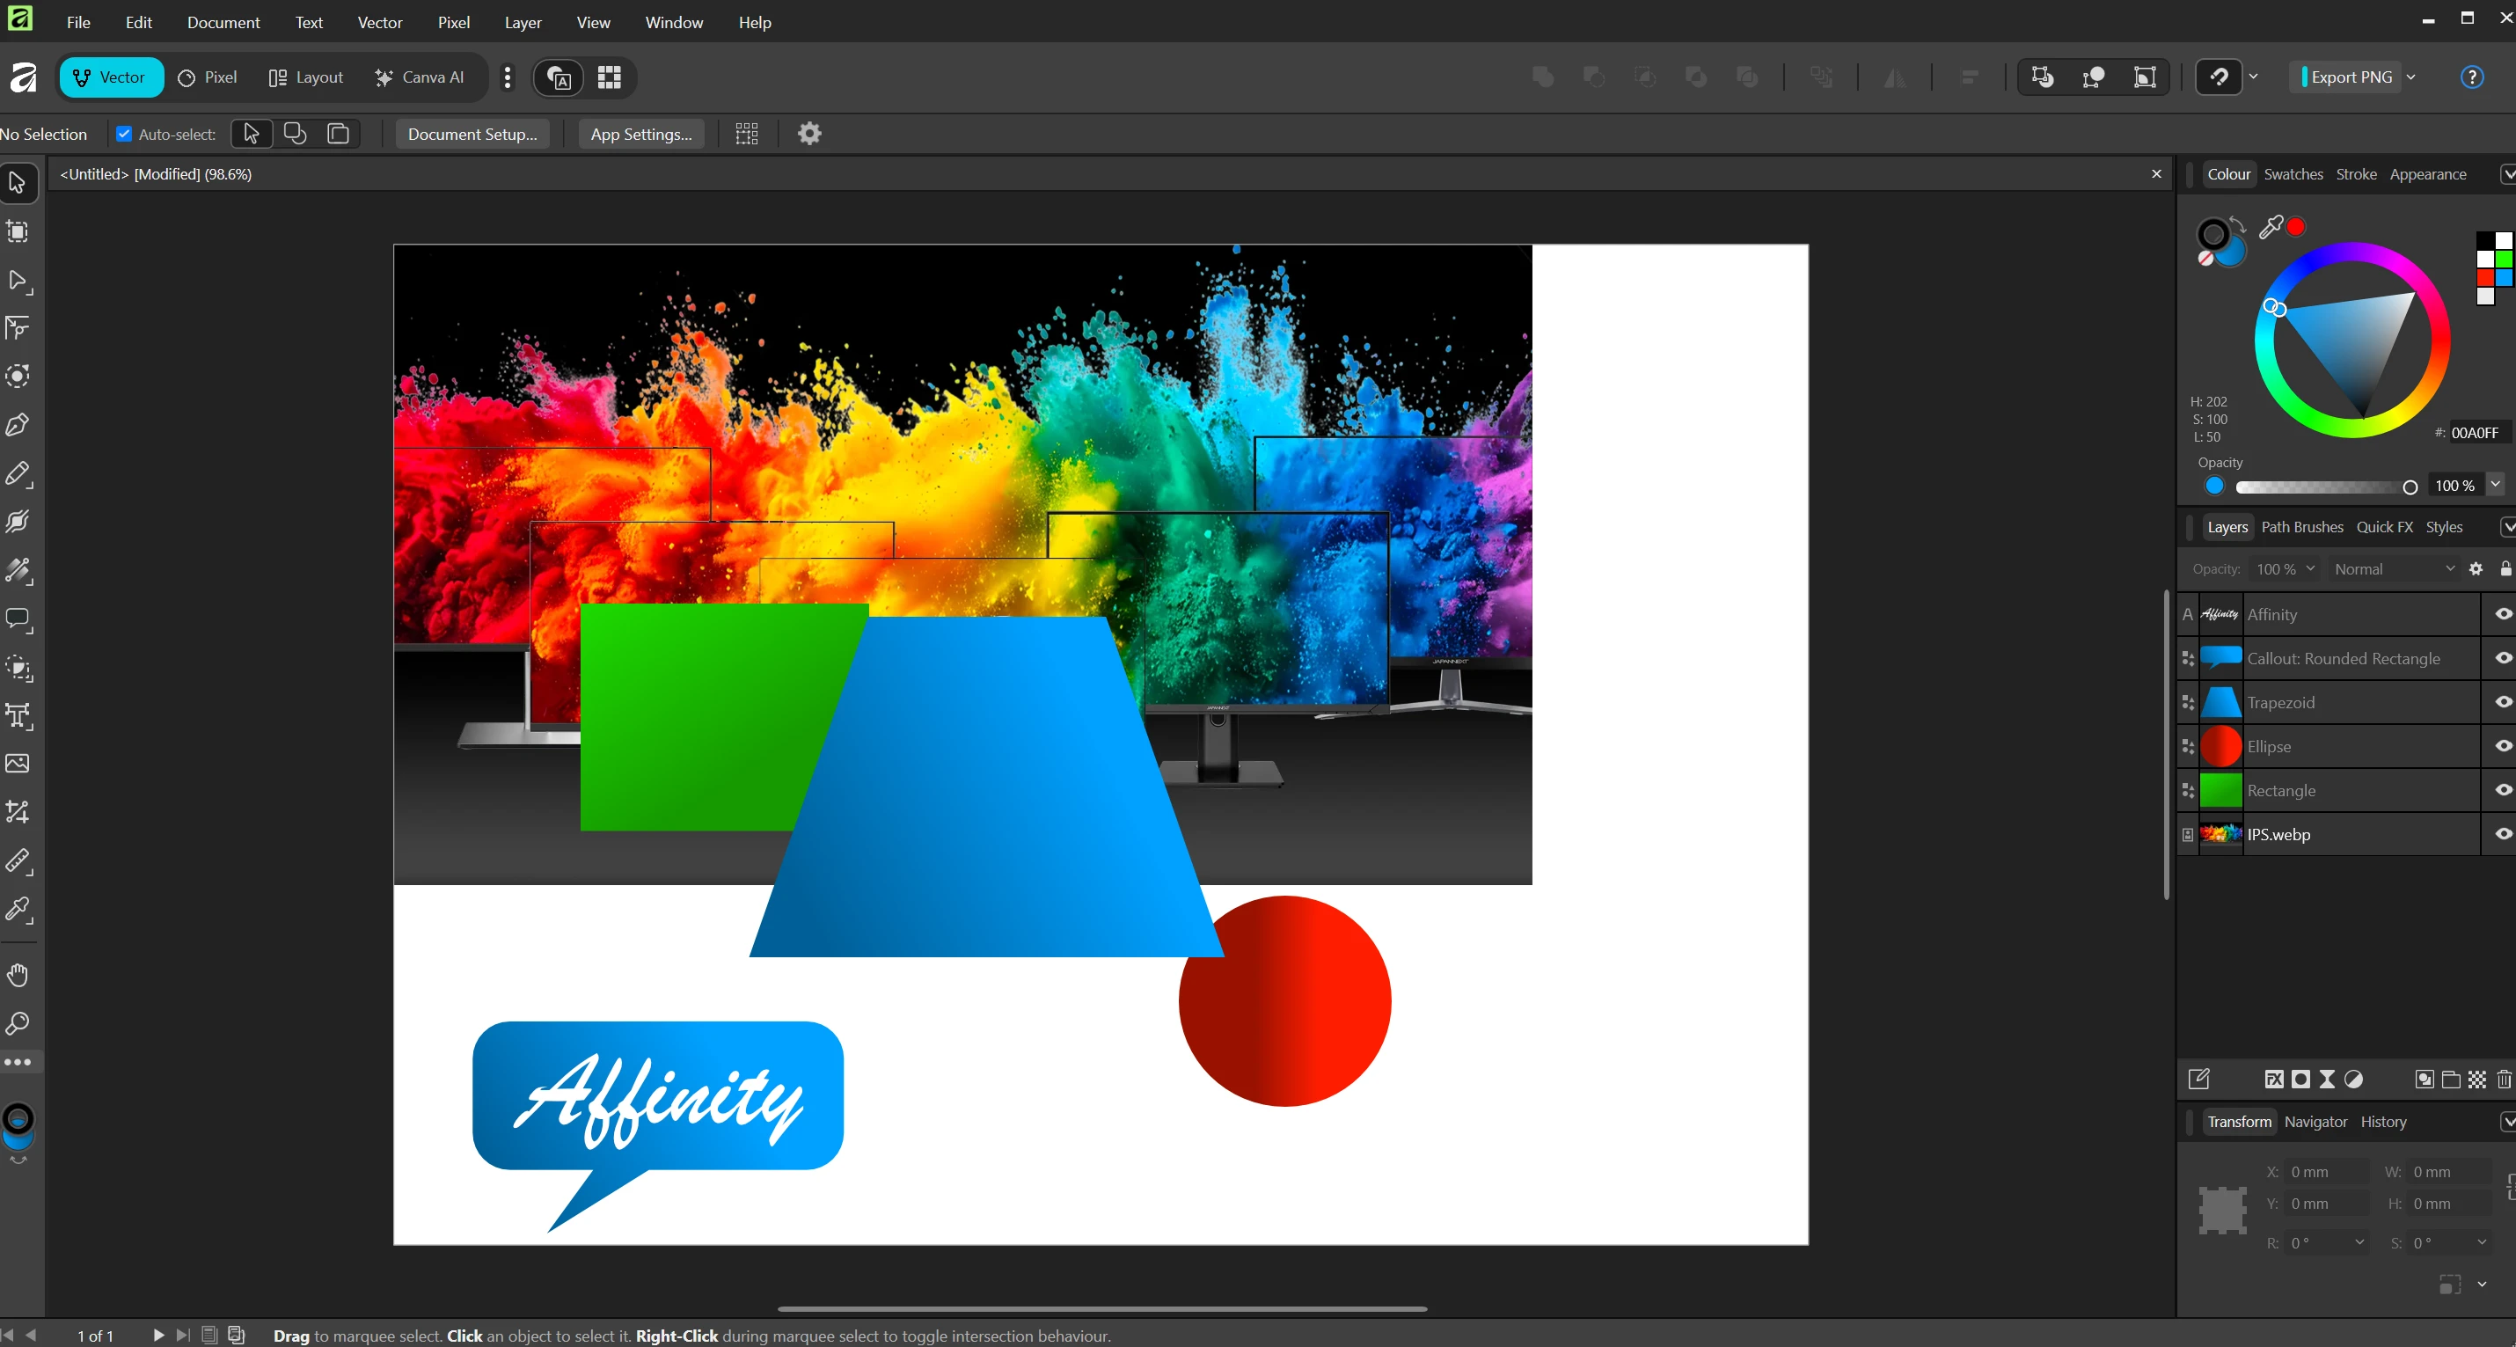Open the layer Opacity 100 % dropdown
This screenshot has height=1347, width=2516.
point(2285,569)
